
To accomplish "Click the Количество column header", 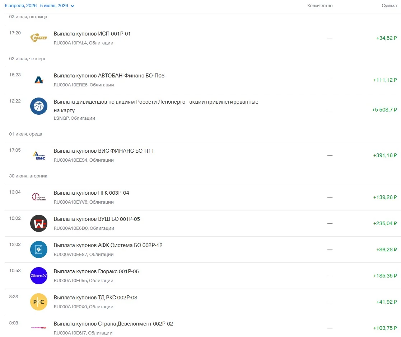I will pos(320,6).
